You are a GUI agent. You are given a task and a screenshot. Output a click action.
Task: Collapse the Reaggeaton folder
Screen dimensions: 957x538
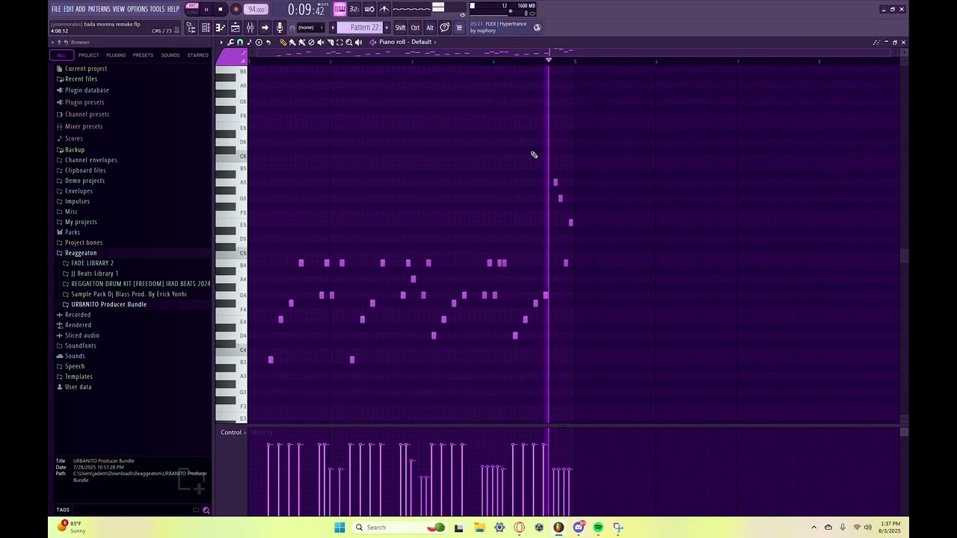(x=81, y=253)
